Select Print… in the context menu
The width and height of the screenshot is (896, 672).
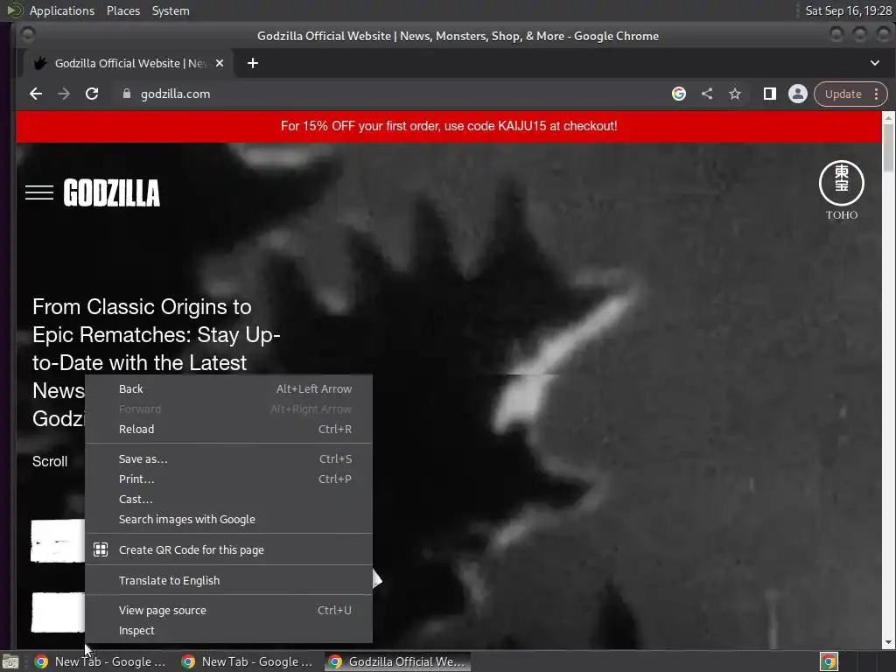(228, 479)
